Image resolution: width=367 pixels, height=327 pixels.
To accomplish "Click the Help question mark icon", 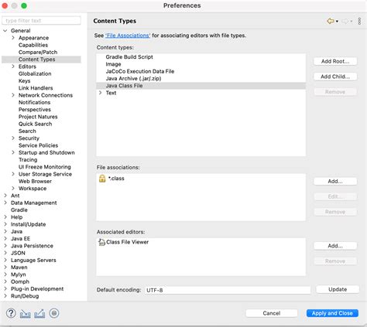I will (x=11, y=313).
